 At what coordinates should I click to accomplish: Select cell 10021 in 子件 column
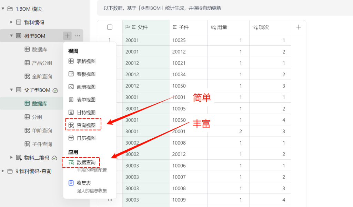point(189,63)
